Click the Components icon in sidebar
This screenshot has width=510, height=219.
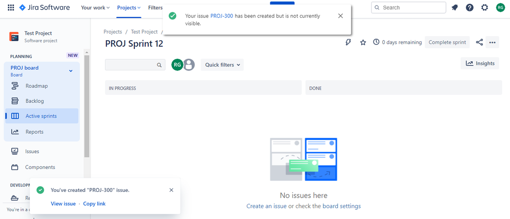coord(15,167)
